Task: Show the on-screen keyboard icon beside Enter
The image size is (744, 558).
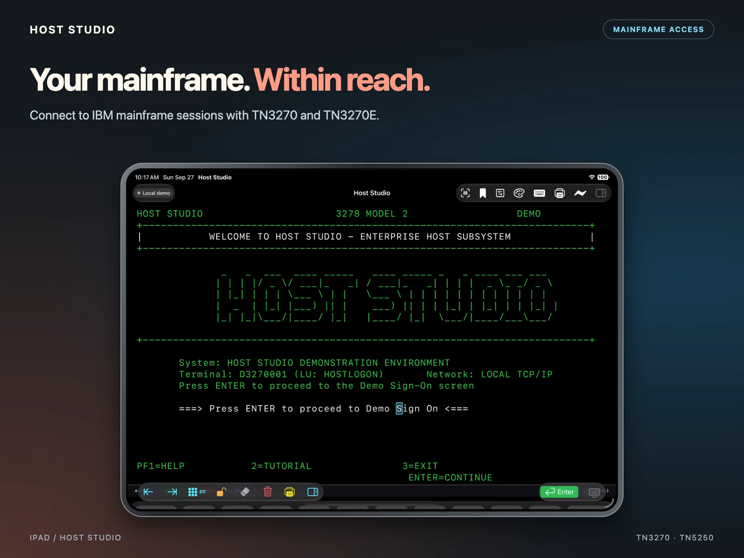Action: pyautogui.click(x=594, y=492)
